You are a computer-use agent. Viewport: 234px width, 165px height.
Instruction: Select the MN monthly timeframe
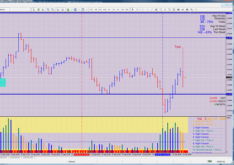(x=127, y=10)
